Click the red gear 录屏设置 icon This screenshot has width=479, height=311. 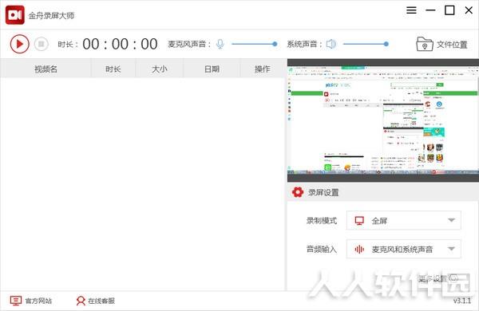point(298,192)
